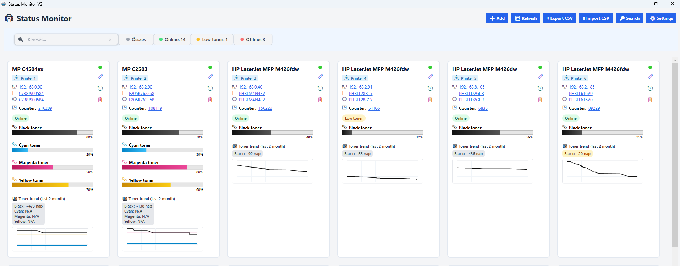Click into the Keresés search field
Viewport: 680px width, 266px height.
click(66, 40)
